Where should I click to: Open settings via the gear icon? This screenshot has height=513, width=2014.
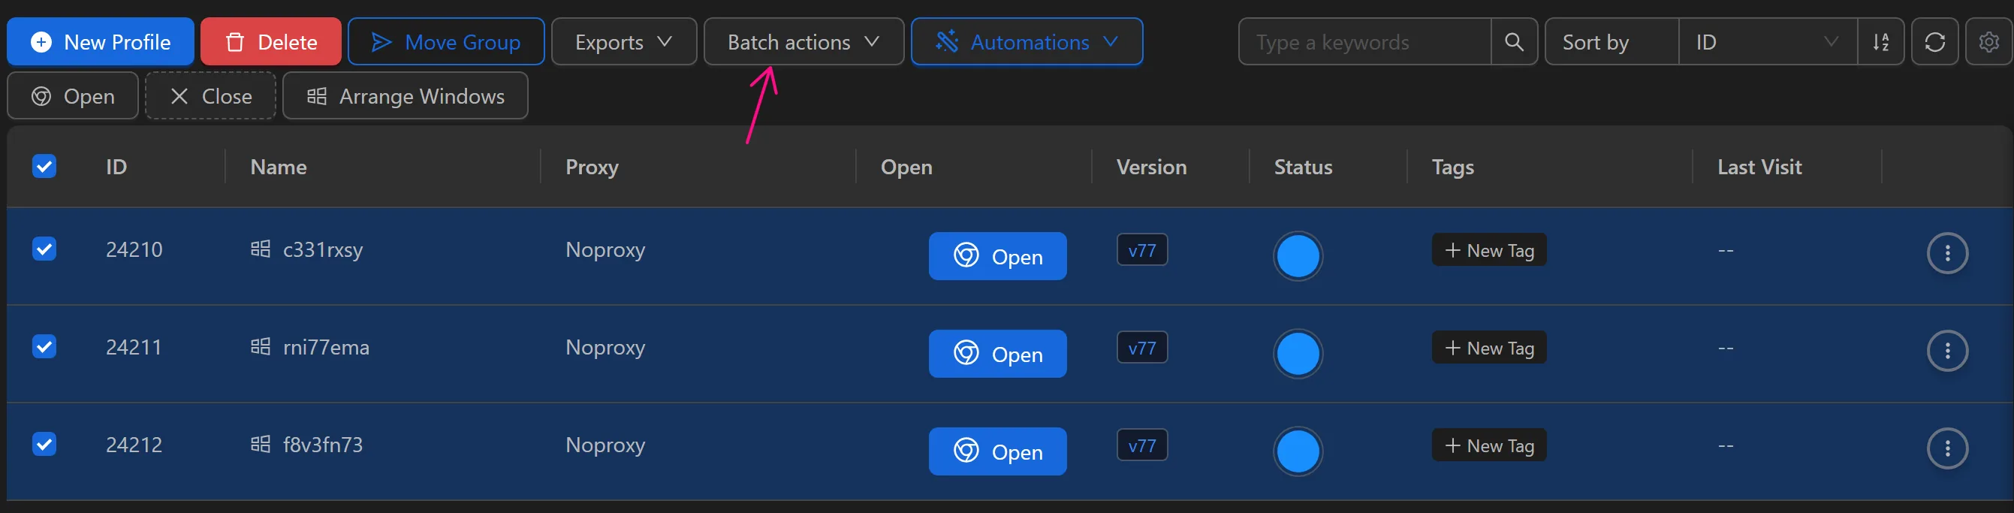pyautogui.click(x=1989, y=41)
